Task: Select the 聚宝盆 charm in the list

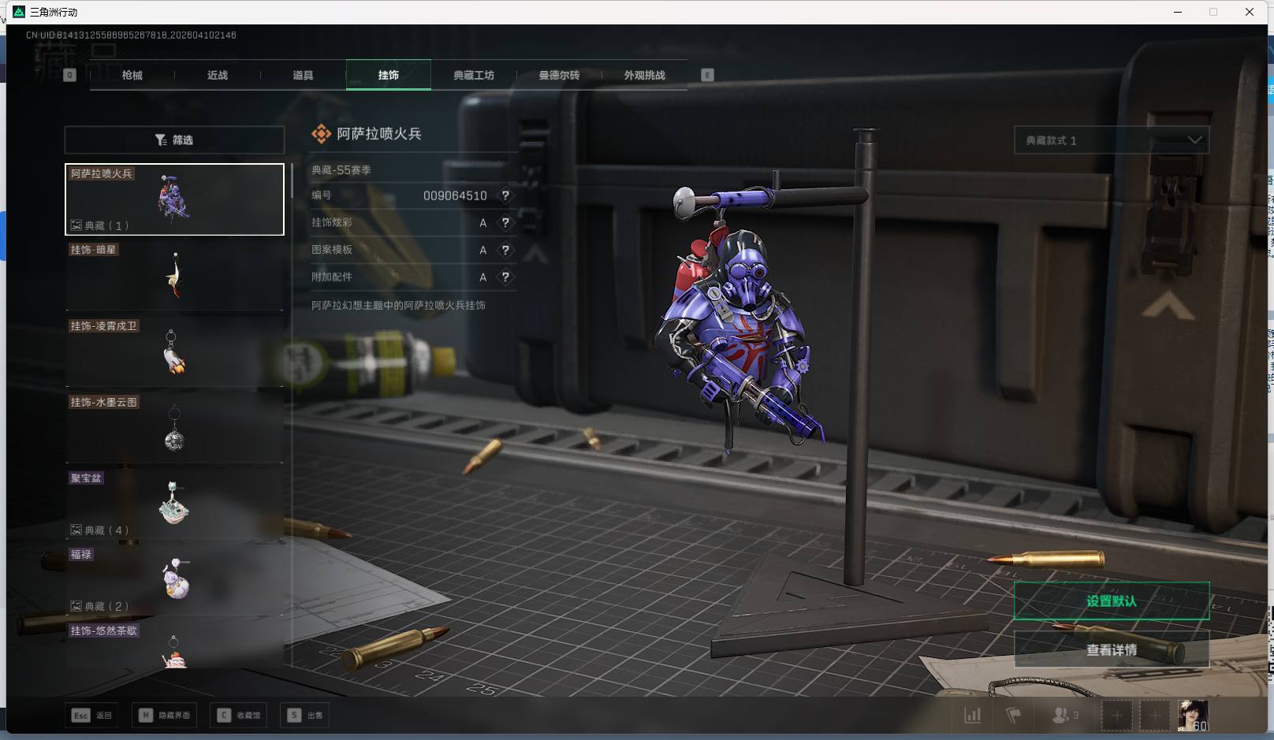Action: point(174,502)
